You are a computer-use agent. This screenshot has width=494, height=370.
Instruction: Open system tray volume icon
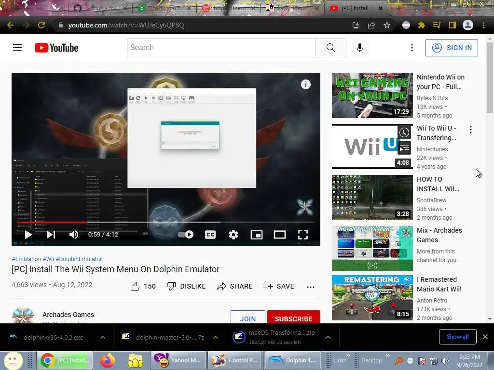[x=445, y=361]
